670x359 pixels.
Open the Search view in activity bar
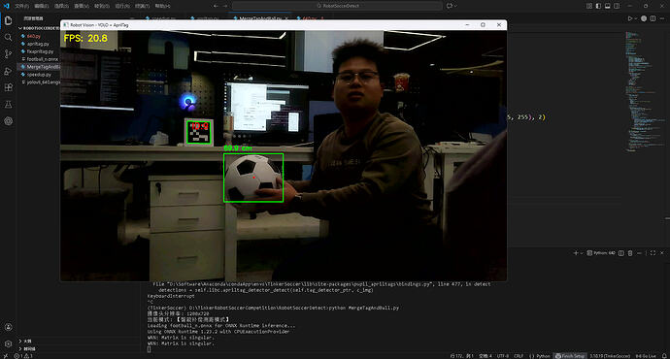coord(8,38)
